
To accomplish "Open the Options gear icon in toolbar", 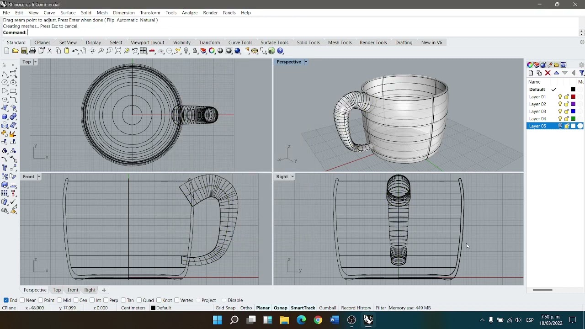I will (254, 51).
